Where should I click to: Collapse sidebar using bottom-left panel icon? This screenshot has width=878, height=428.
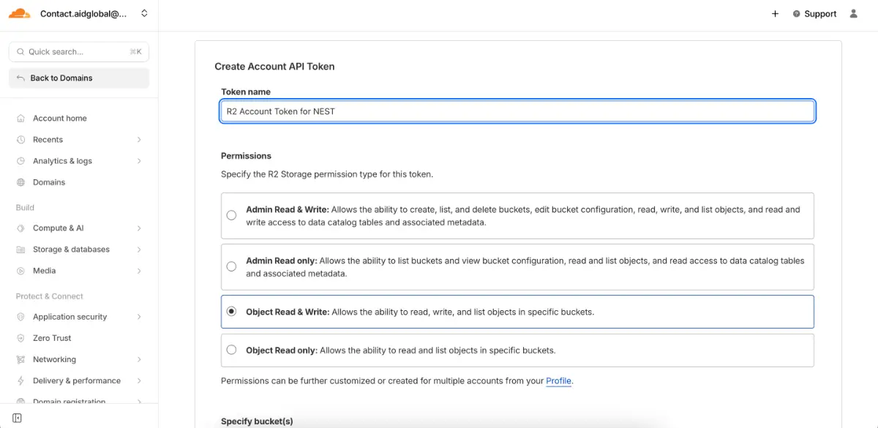coord(17,418)
